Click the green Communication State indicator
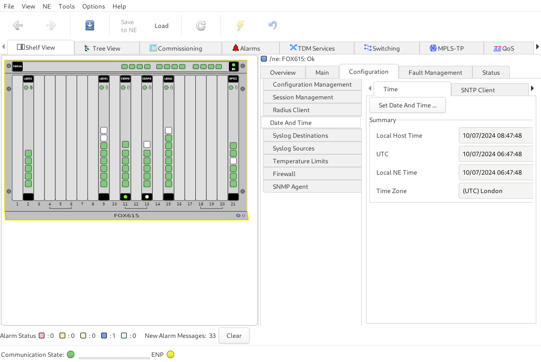 pyautogui.click(x=71, y=354)
